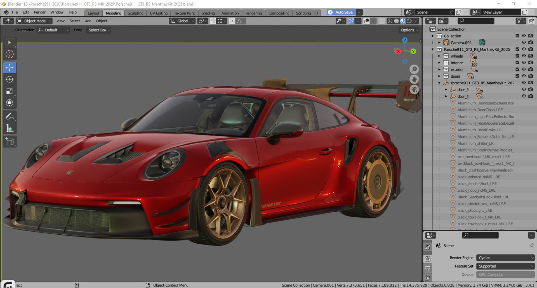
Task: Select the Annotate tool
Action: (x=10, y=116)
